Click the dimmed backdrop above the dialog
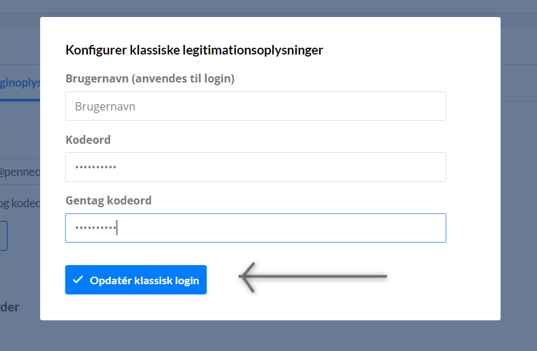537x351 pixels. (x=268, y=8)
